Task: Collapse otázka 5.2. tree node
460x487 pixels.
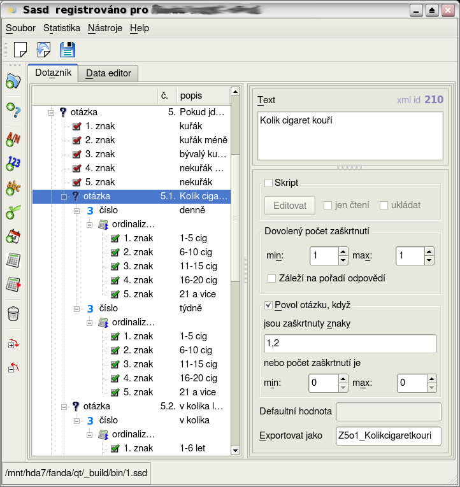Action: click(64, 407)
